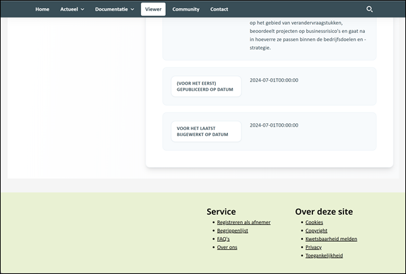Select the Viewer tab
This screenshot has width=406, height=274.
(153, 9)
